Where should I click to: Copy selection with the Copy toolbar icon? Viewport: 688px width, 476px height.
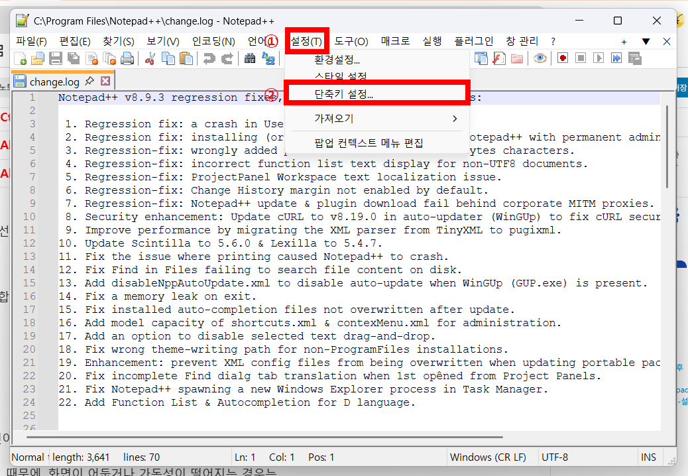pos(168,58)
